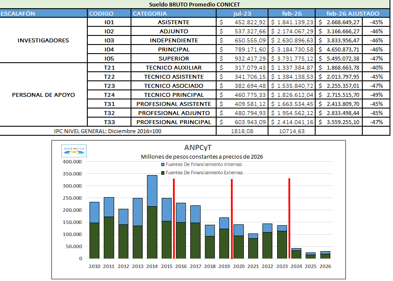Click the ANPCyT chart title
The image size is (393, 281).
point(198,148)
